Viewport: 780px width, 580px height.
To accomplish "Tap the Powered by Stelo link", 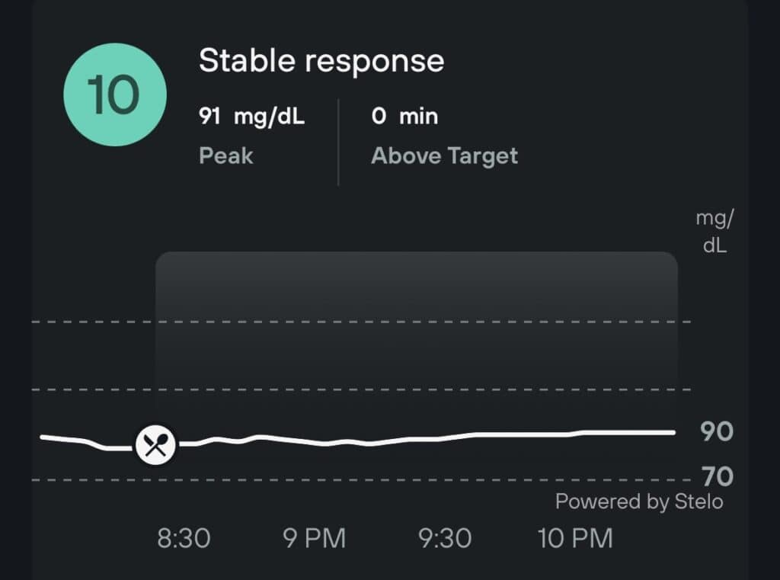I will click(638, 501).
